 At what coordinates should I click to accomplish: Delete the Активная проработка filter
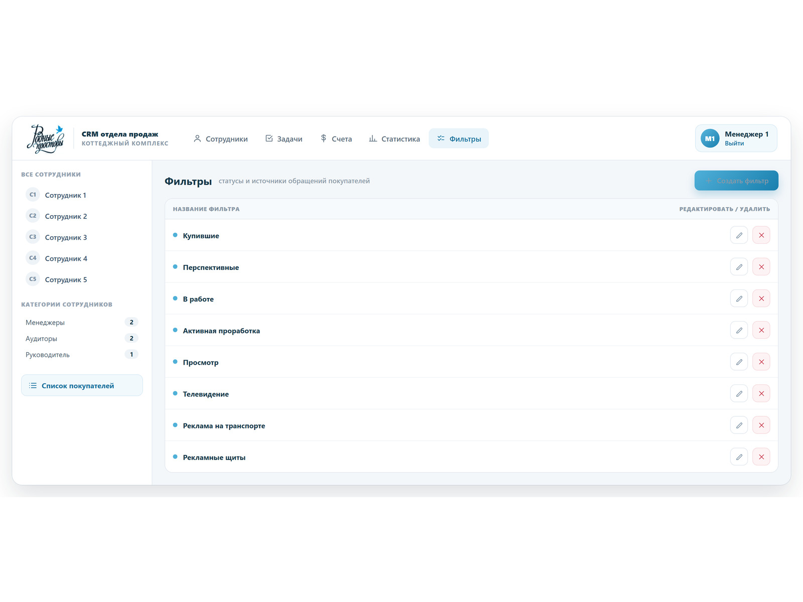pyautogui.click(x=761, y=330)
